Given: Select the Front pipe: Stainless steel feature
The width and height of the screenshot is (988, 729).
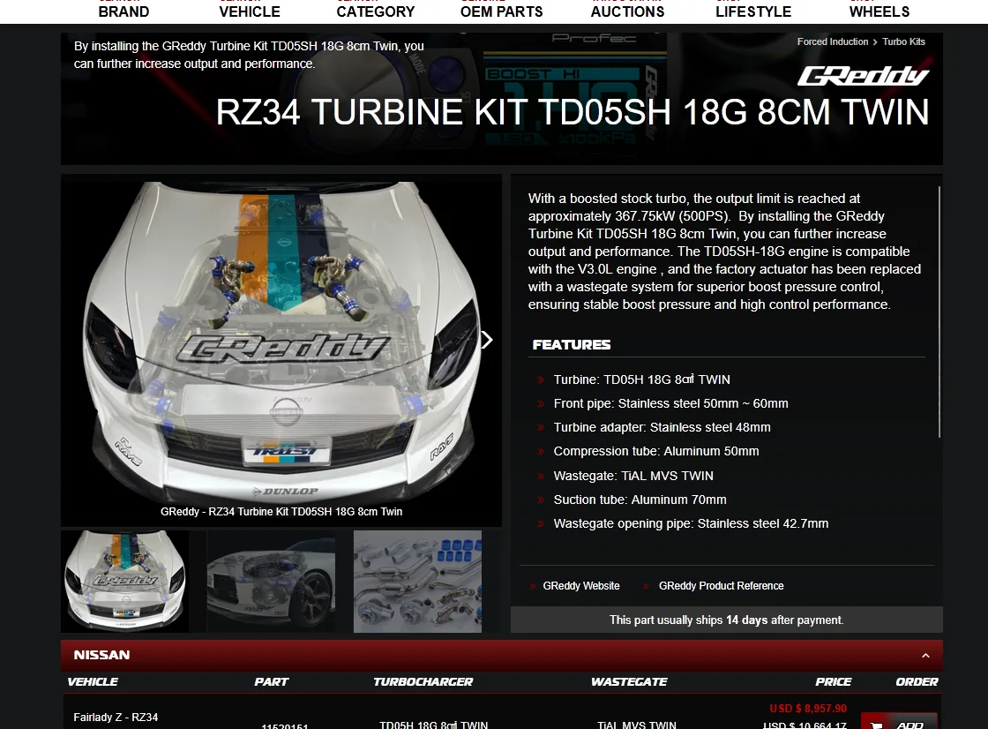Looking at the screenshot, I should (670, 403).
